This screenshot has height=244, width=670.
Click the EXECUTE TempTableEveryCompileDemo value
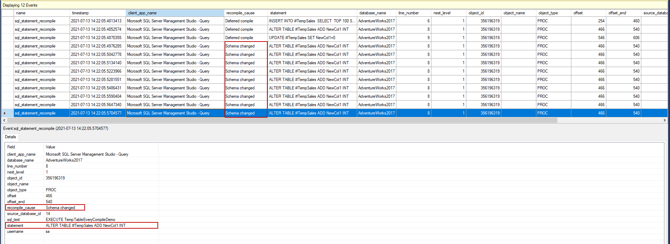(x=80, y=220)
